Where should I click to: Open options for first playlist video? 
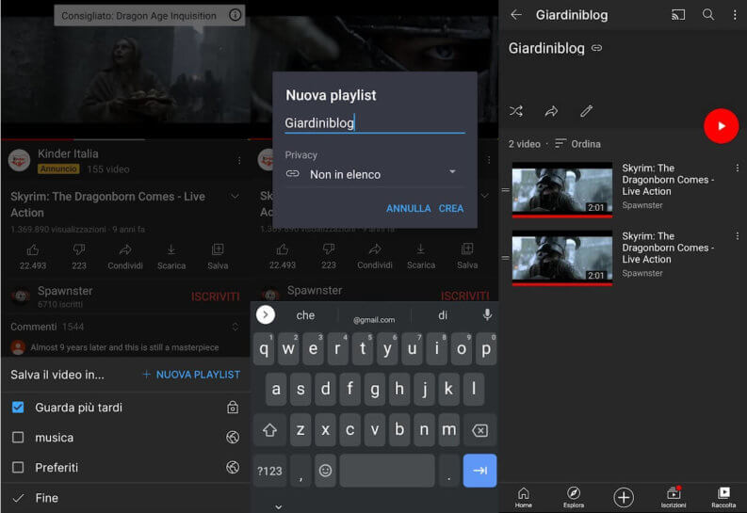point(737,168)
